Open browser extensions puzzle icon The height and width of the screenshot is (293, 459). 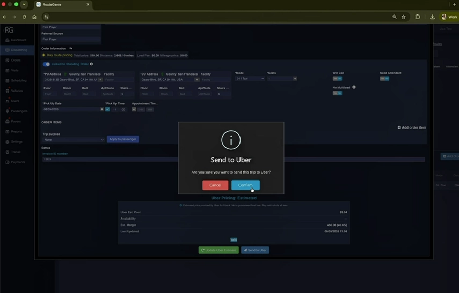pos(418,17)
